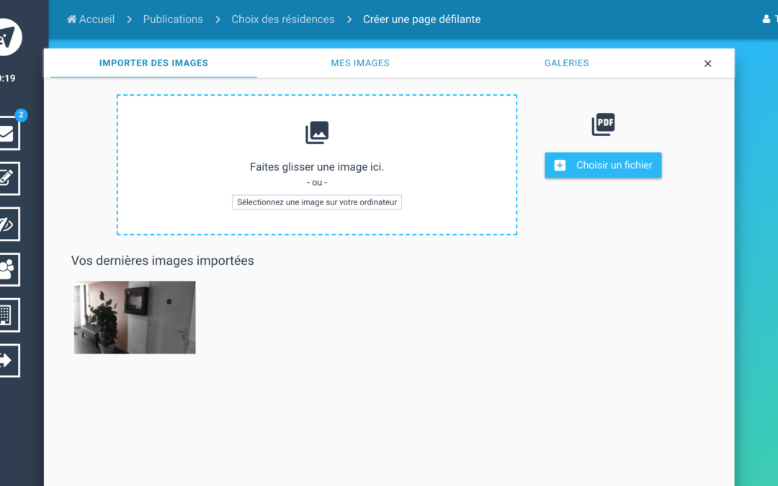Click the app logo at top left
The width and height of the screenshot is (778, 486).
click(9, 37)
